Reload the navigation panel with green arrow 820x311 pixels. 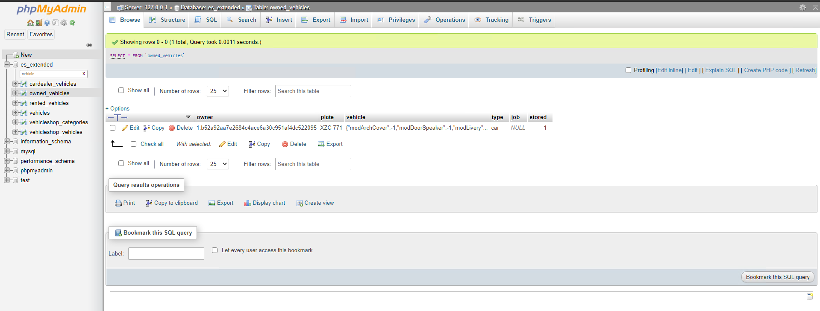[72, 23]
